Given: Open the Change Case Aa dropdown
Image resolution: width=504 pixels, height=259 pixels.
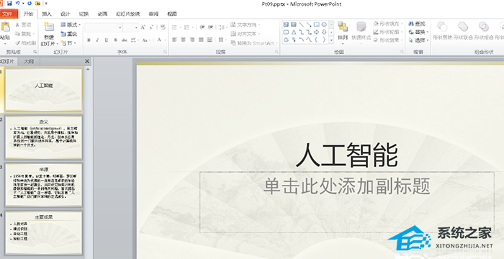Looking at the screenshot, I should click(145, 40).
